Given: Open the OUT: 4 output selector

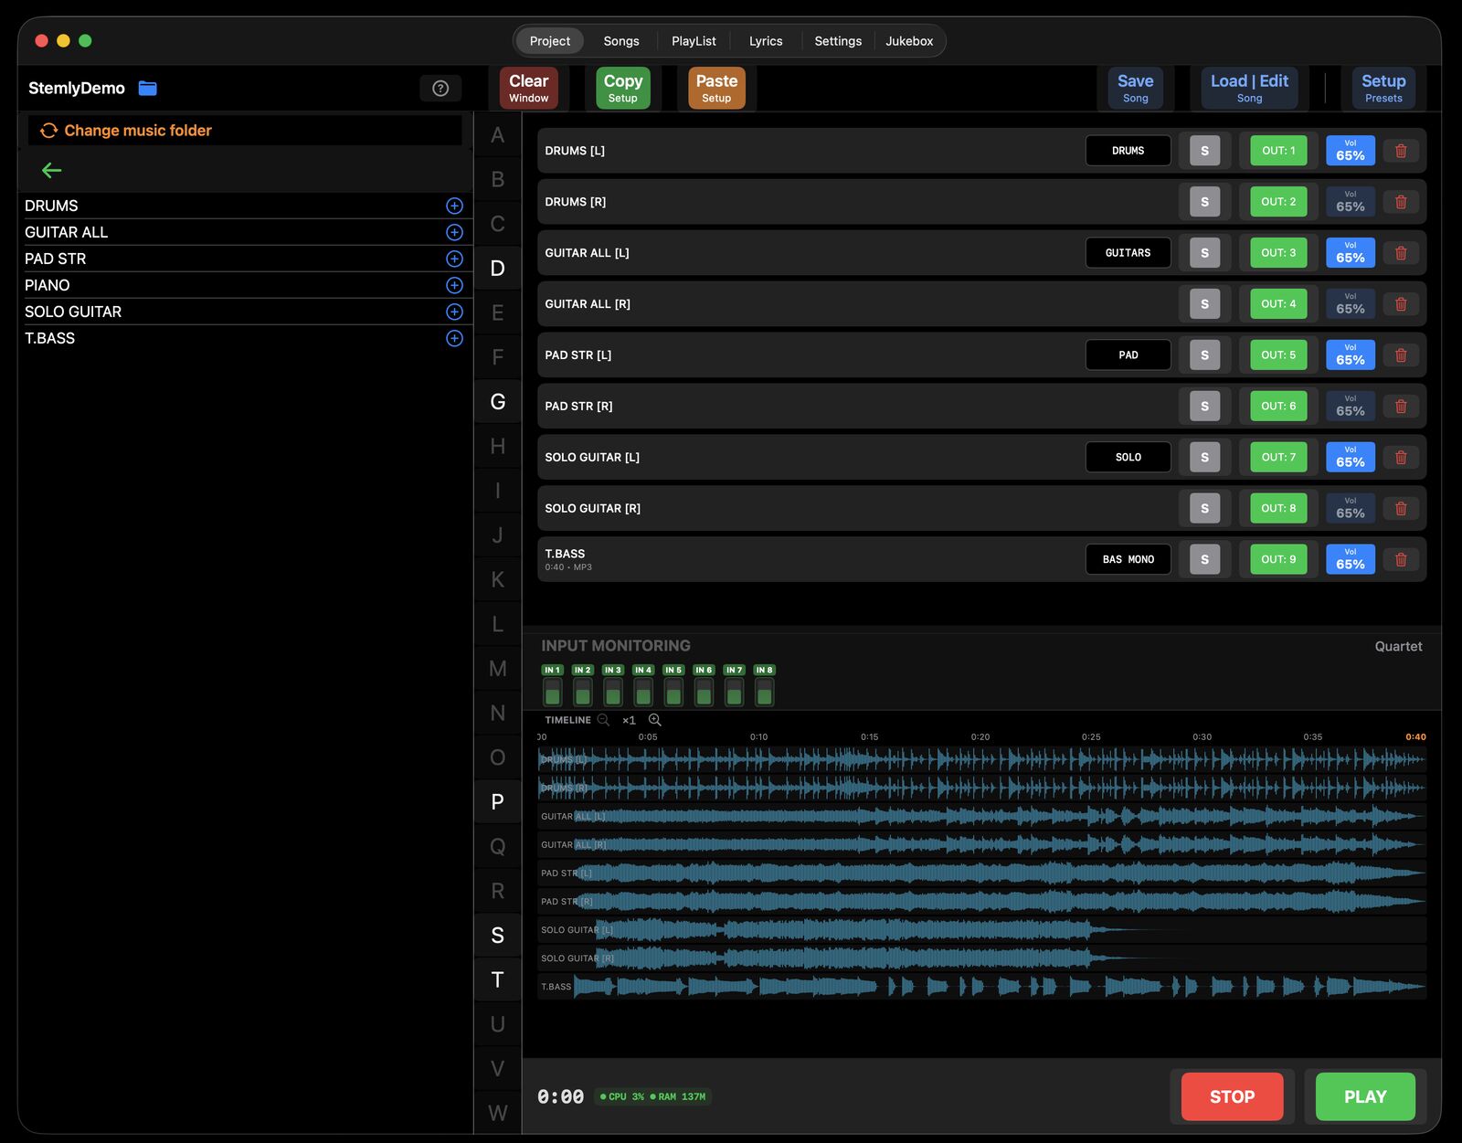Looking at the screenshot, I should [x=1278, y=304].
